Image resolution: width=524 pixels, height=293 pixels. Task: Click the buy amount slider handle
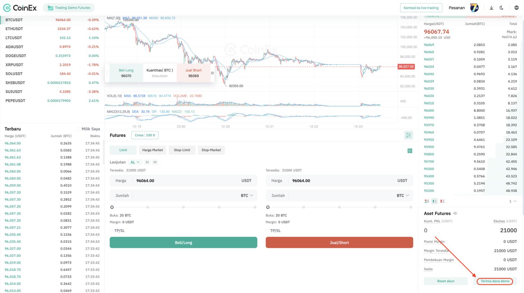pos(112,207)
